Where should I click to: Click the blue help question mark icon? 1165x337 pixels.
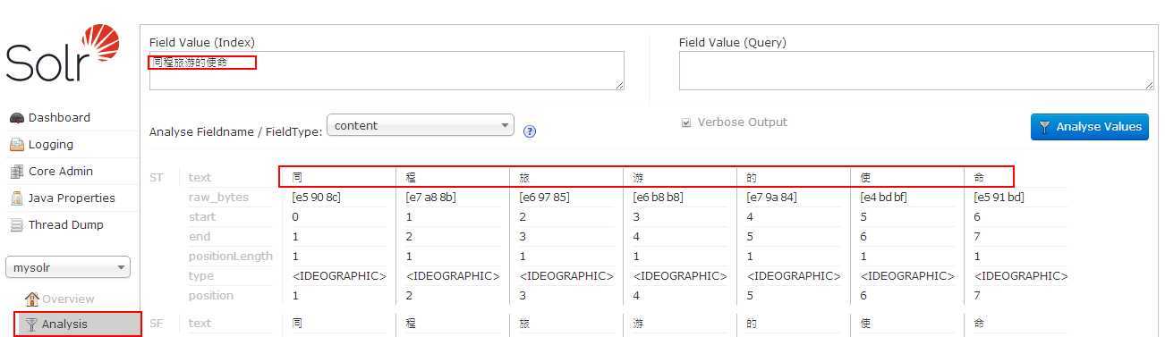[530, 131]
